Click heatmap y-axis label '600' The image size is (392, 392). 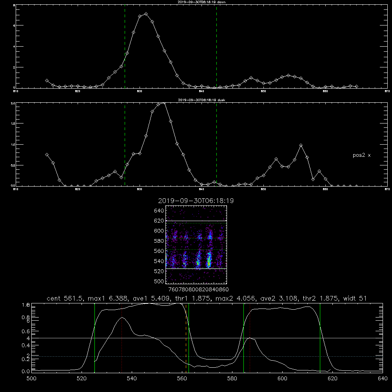(x=159, y=231)
